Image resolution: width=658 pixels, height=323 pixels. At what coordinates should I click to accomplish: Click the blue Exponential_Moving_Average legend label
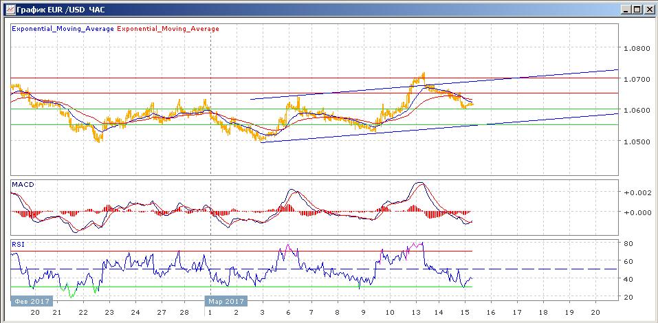click(x=63, y=29)
